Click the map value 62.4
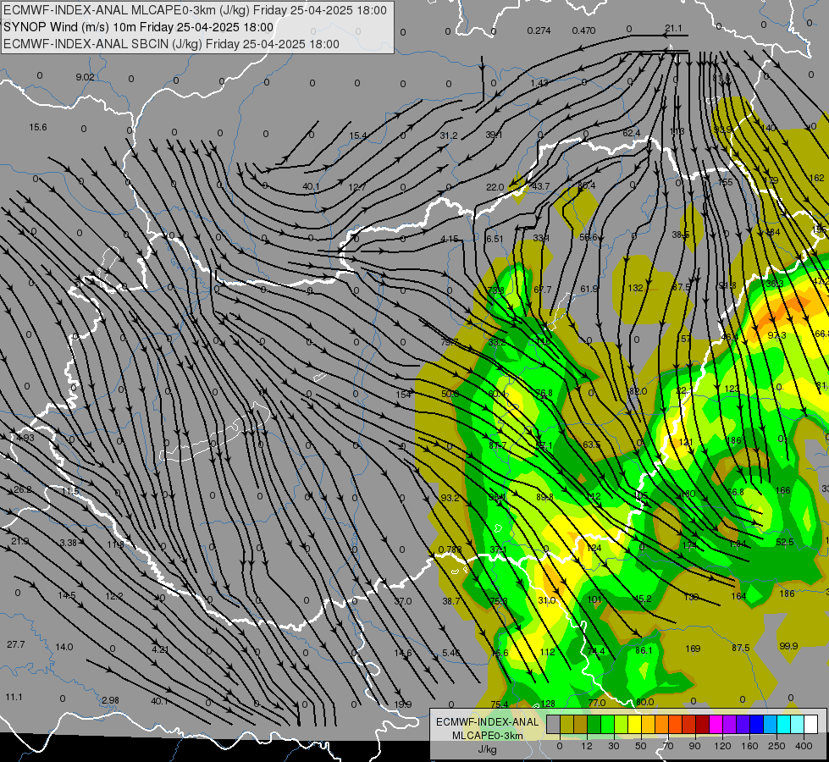 click(x=631, y=133)
